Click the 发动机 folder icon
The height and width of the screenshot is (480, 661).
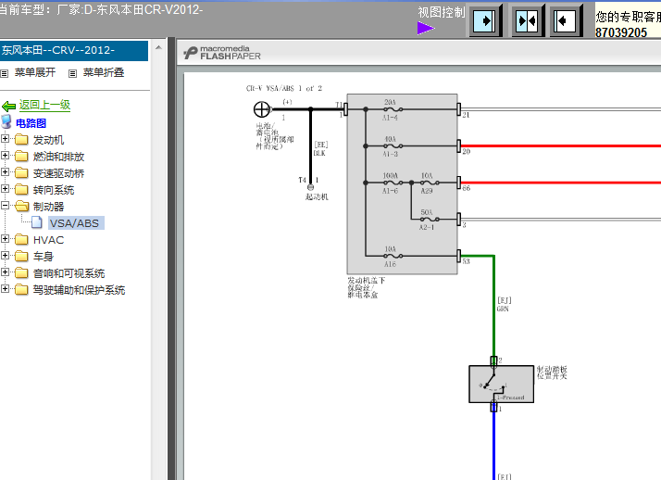21,139
